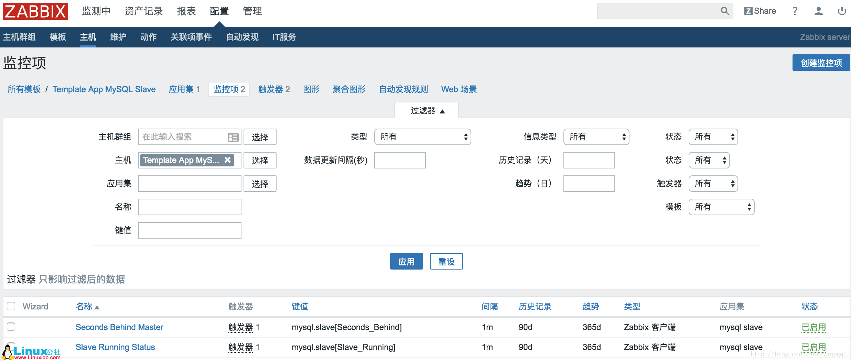Click the 键值 filter input field
Image resolution: width=851 pixels, height=361 pixels.
(190, 230)
